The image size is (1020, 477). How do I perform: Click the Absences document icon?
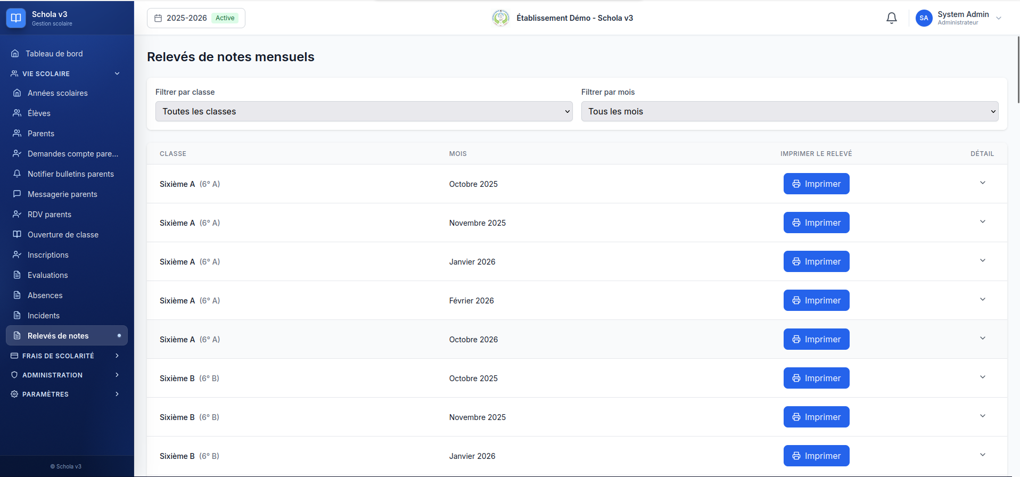point(17,295)
